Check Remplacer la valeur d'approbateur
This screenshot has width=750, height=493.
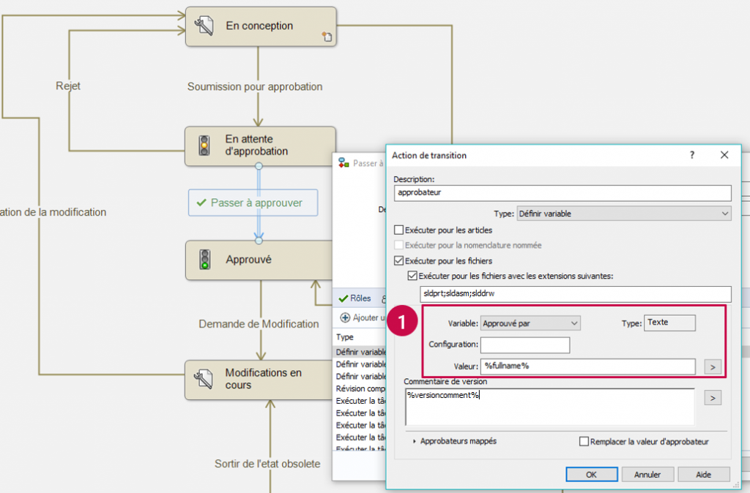coord(584,441)
